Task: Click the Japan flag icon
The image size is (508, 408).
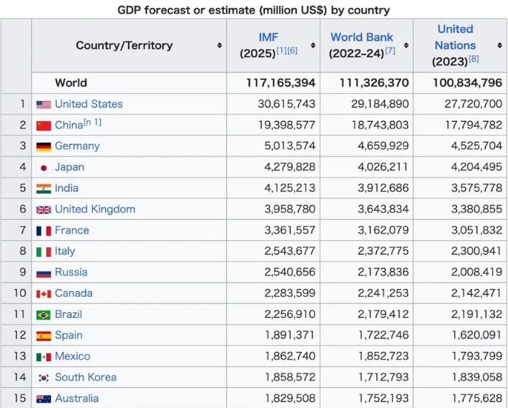Action: pyautogui.click(x=43, y=167)
